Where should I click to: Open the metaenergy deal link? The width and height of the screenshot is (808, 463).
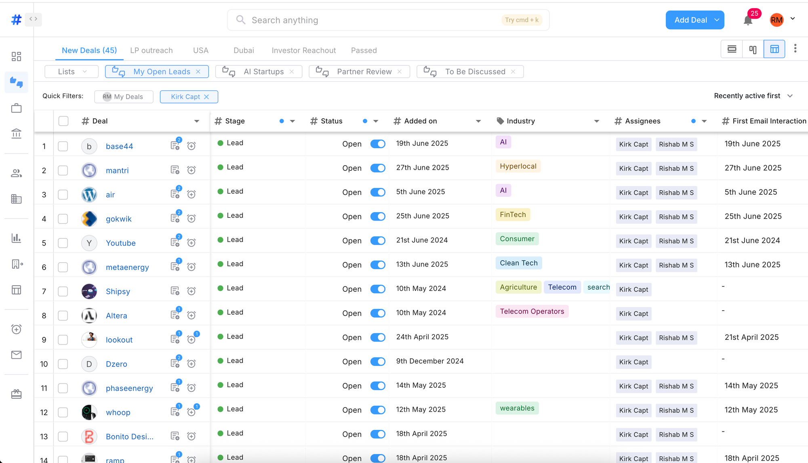127,267
